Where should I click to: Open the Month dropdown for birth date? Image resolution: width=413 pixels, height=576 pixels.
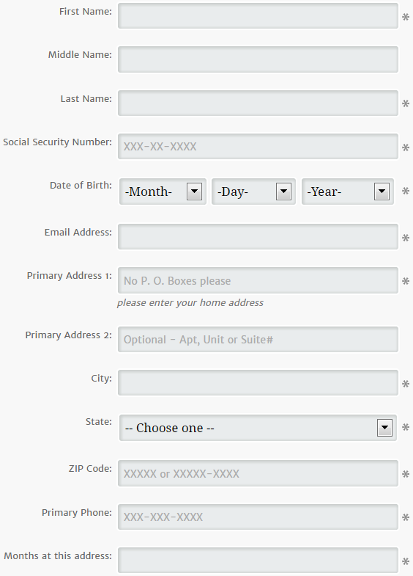point(163,192)
